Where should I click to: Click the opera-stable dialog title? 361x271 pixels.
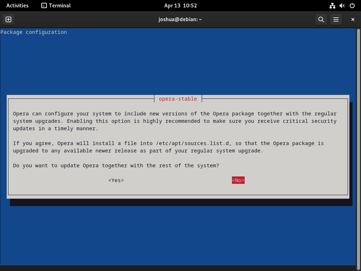click(178, 99)
